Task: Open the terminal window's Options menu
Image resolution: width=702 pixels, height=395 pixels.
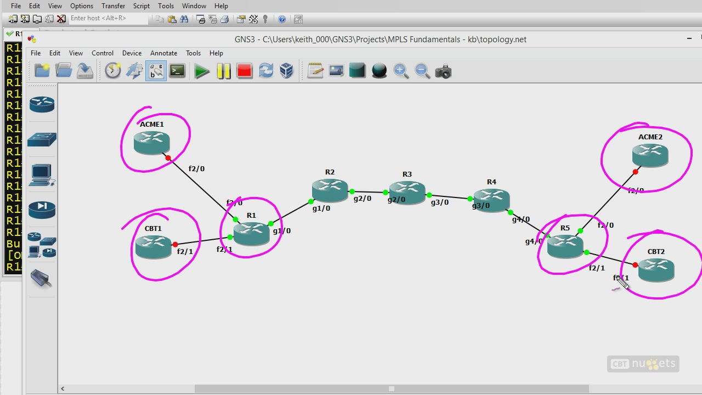Action: pyautogui.click(x=82, y=6)
